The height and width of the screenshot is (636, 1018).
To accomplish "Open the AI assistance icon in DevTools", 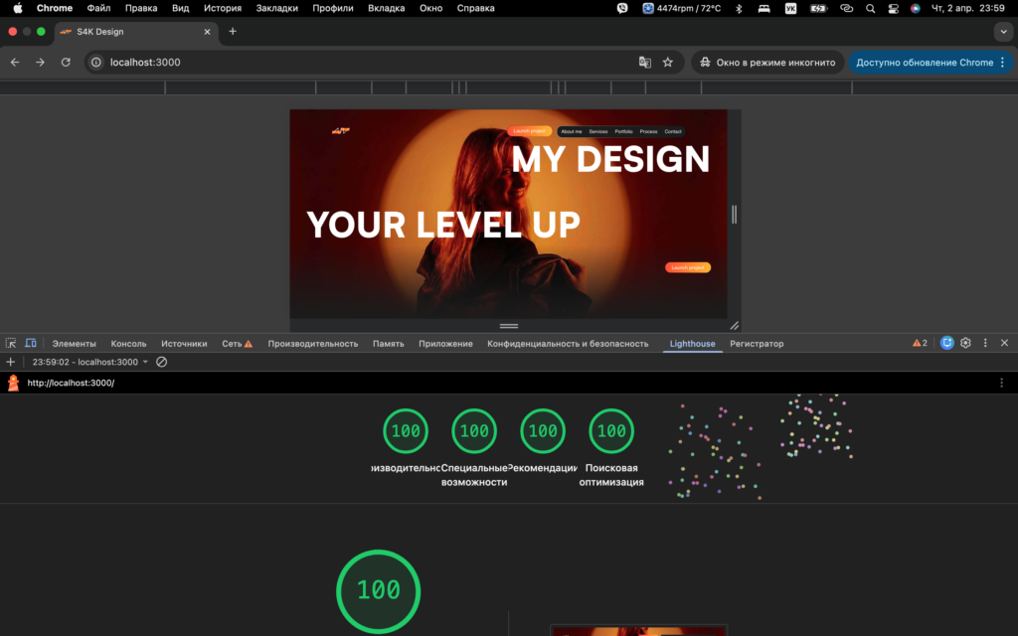I will tap(947, 343).
